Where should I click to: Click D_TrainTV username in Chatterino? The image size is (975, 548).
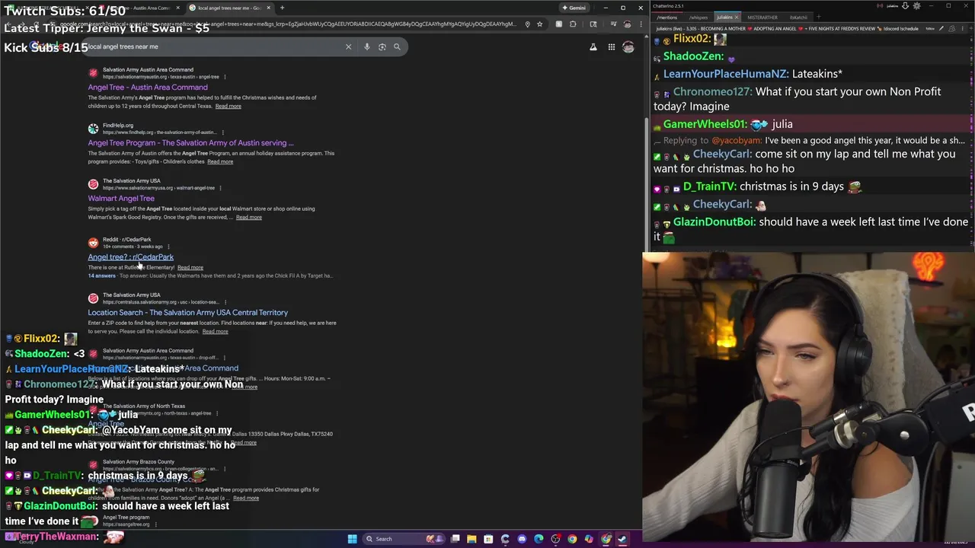(709, 186)
